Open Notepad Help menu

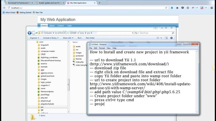(114, 48)
